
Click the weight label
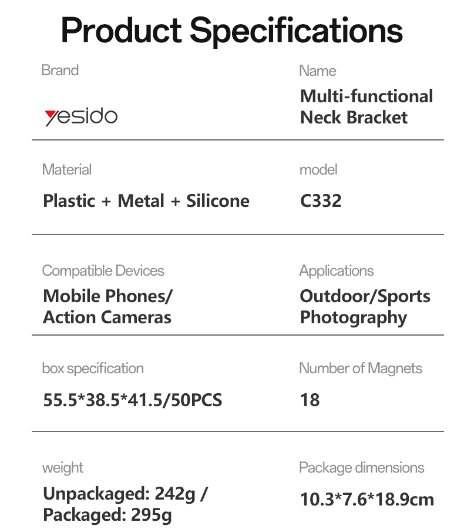pyautogui.click(x=63, y=468)
